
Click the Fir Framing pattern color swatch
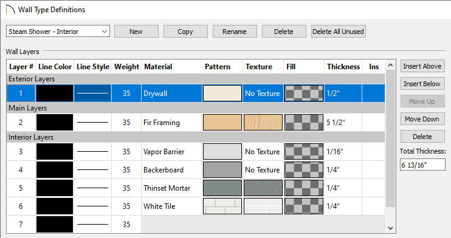(222, 123)
